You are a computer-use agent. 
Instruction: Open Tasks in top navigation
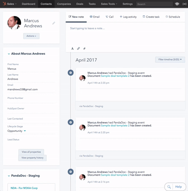tap(92, 4)
